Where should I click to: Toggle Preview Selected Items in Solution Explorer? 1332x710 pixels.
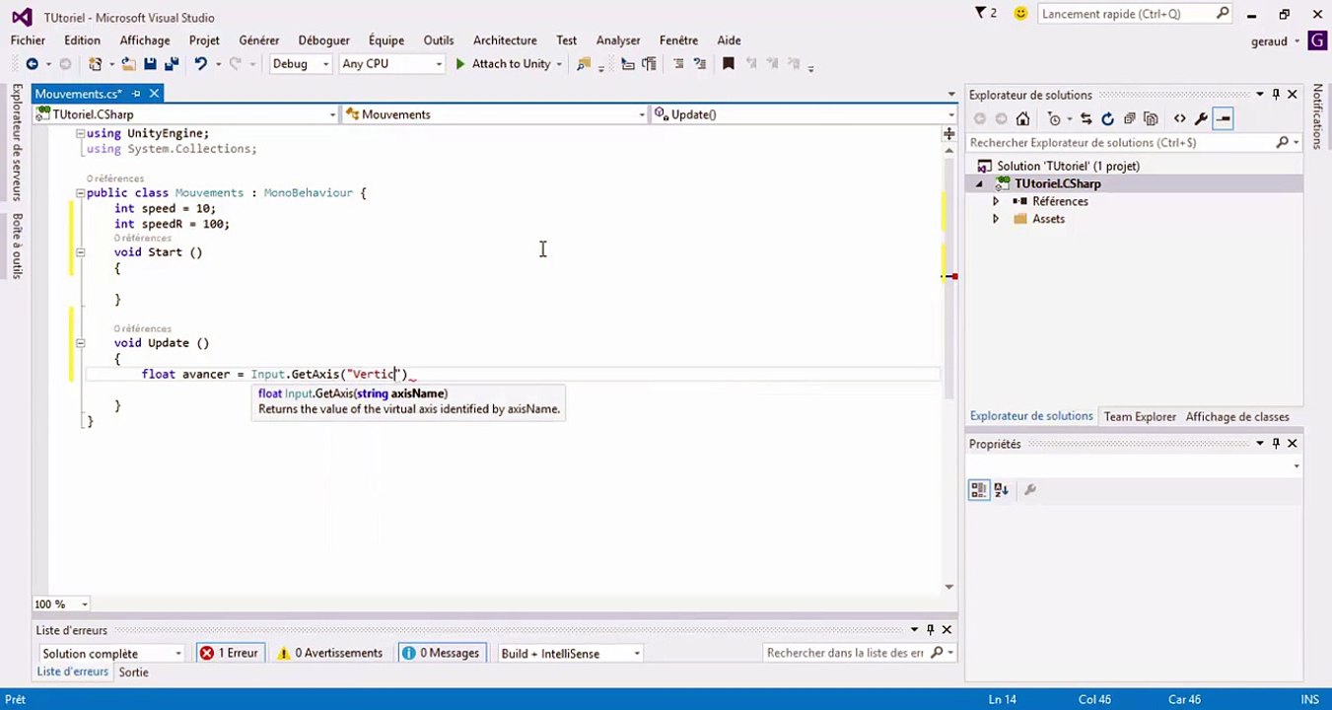(1223, 119)
